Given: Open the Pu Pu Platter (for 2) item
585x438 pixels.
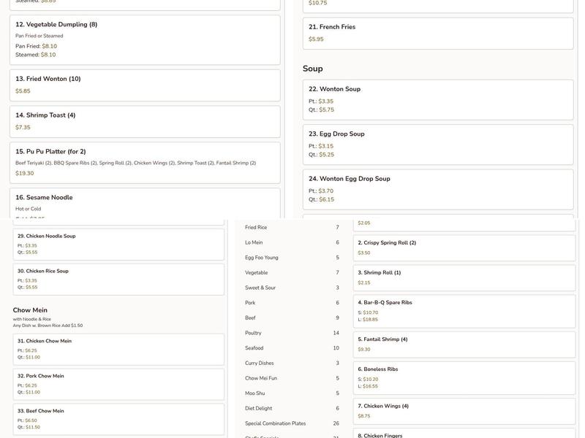Looking at the screenshot, I should [145, 163].
